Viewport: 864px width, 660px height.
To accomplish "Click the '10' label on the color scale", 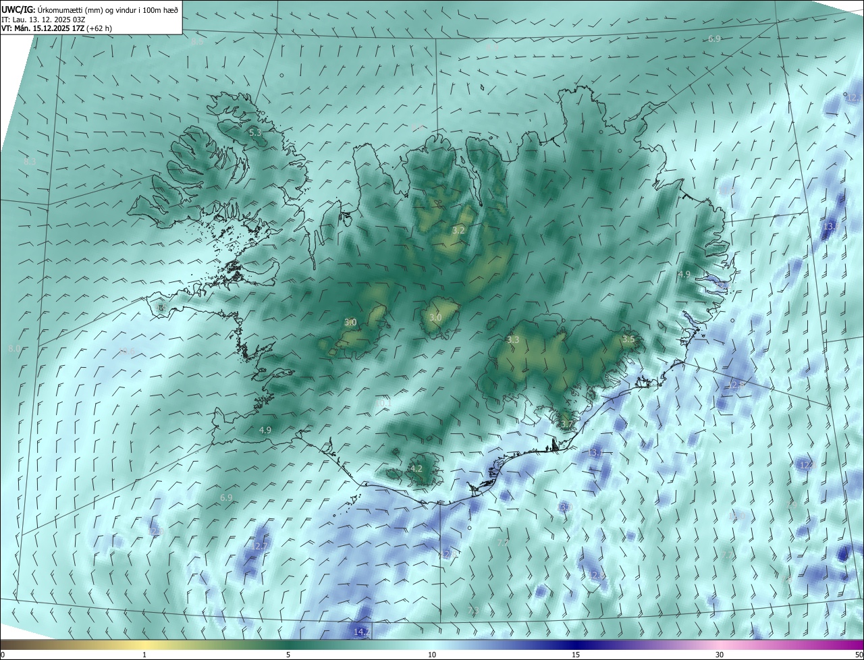I will 432,655.
